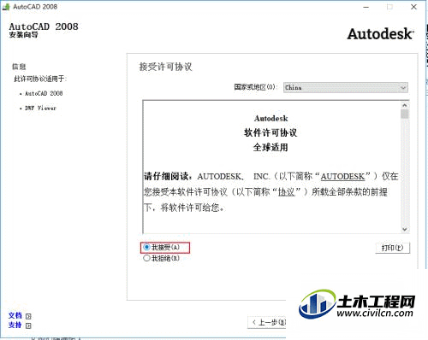The width and height of the screenshot is (428, 340).
Task: Click the AutoCAD 2008 title bar icon
Action: pyautogui.click(x=6, y=7)
